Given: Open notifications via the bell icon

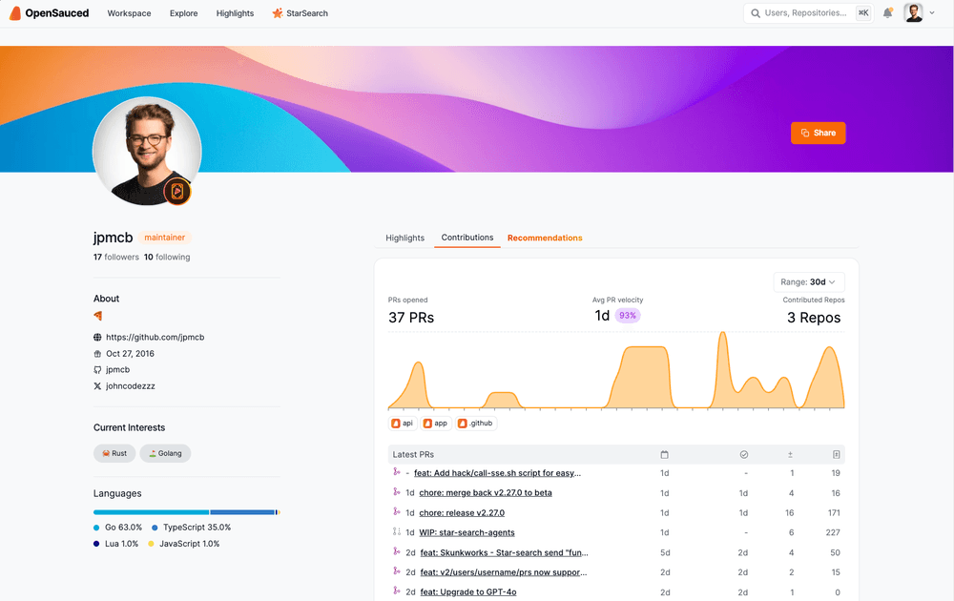Looking at the screenshot, I should [x=887, y=11].
